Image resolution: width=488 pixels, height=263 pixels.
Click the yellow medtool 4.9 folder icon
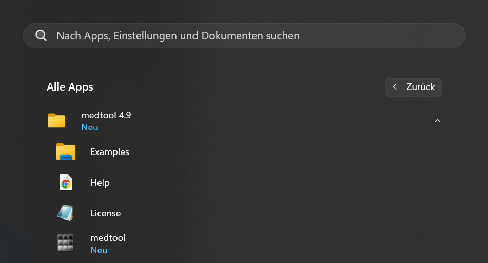click(x=56, y=121)
